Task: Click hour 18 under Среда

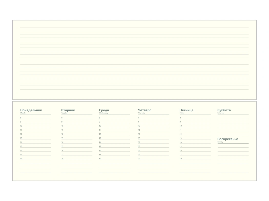Action: (100, 159)
